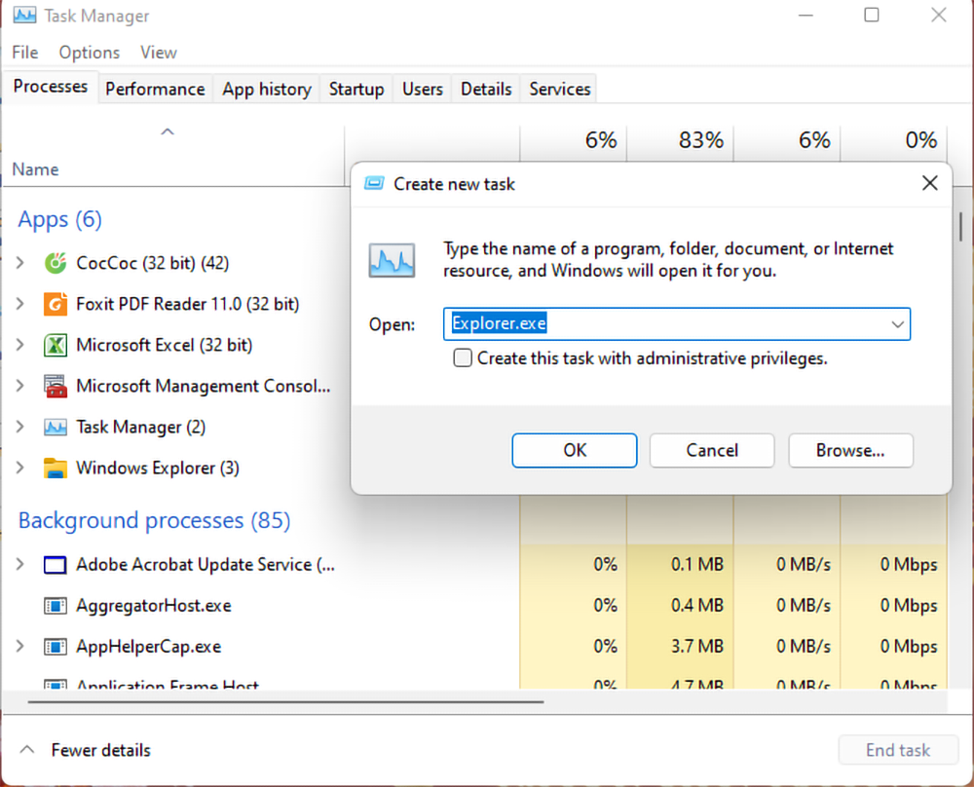
Task: Click the 0.1 MB memory value
Action: [x=697, y=565]
